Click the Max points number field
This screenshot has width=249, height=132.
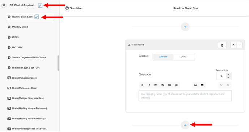pos(222,76)
